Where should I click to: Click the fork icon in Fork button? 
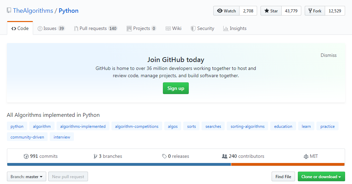(310, 11)
